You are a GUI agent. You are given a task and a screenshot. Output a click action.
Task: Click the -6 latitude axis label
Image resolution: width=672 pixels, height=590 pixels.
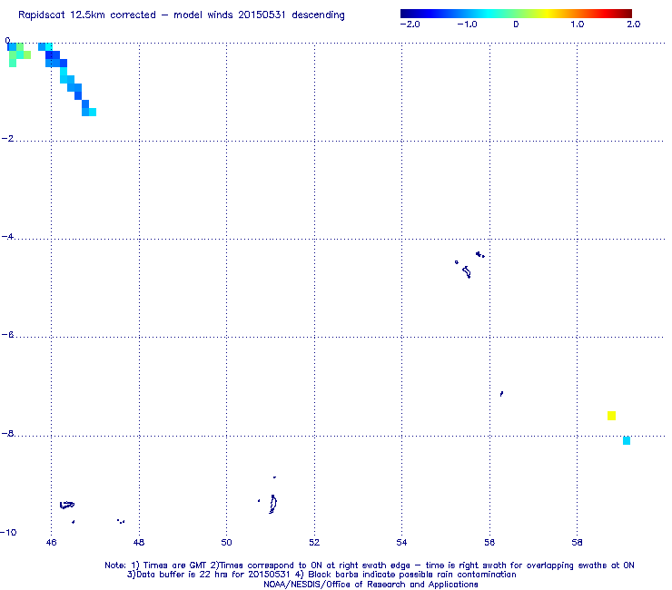(7, 335)
